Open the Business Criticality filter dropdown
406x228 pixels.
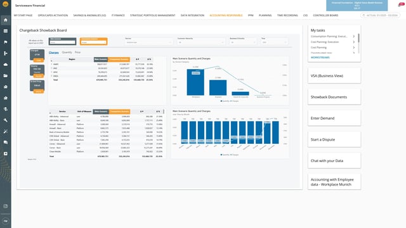243,42
